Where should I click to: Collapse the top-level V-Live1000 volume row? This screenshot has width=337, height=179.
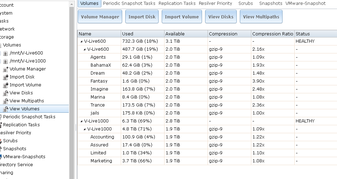[81, 121]
